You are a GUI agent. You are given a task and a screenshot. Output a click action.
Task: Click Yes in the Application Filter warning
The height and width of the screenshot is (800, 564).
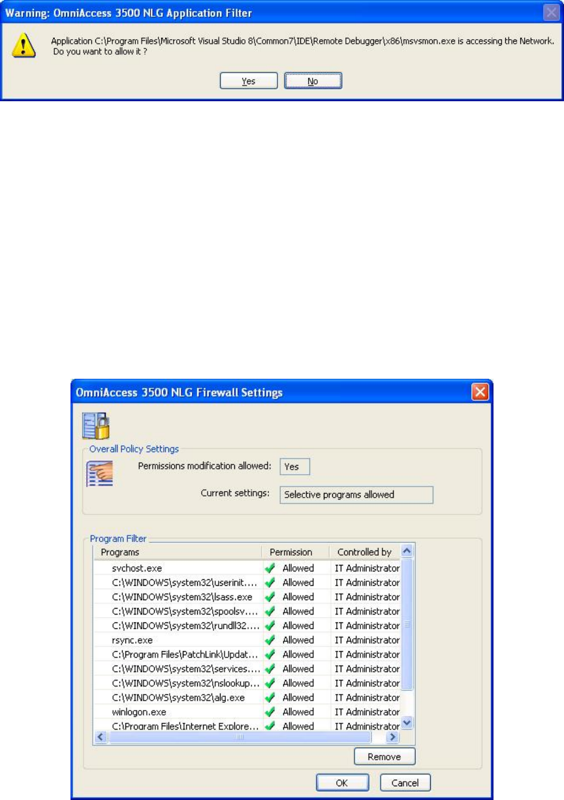coord(249,82)
